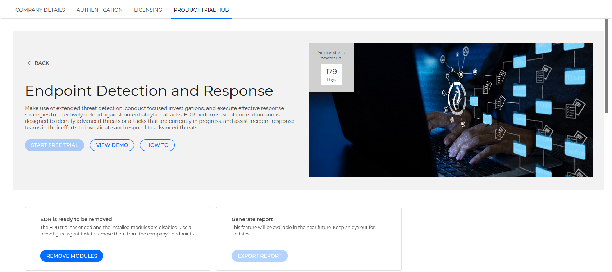Click the 'EDR is ready to be removed' title
The width and height of the screenshot is (612, 272).
point(76,219)
